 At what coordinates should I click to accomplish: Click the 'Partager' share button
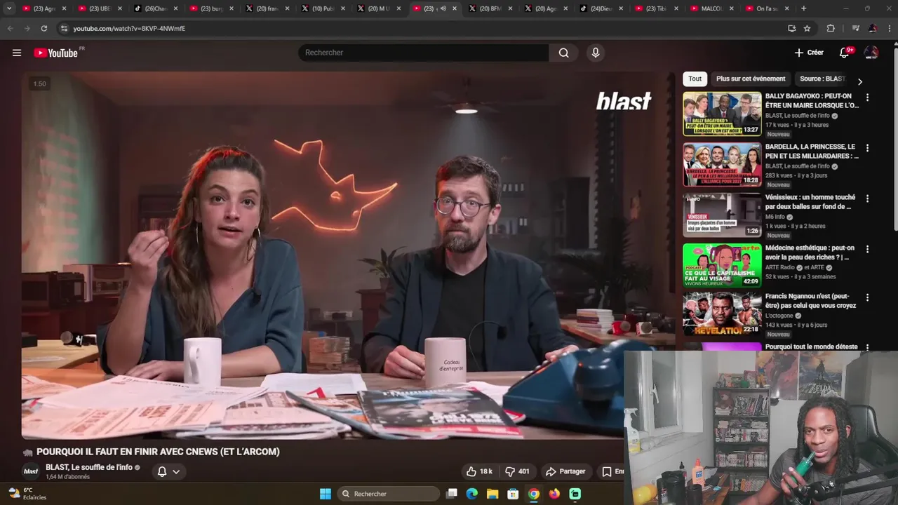[x=565, y=471]
